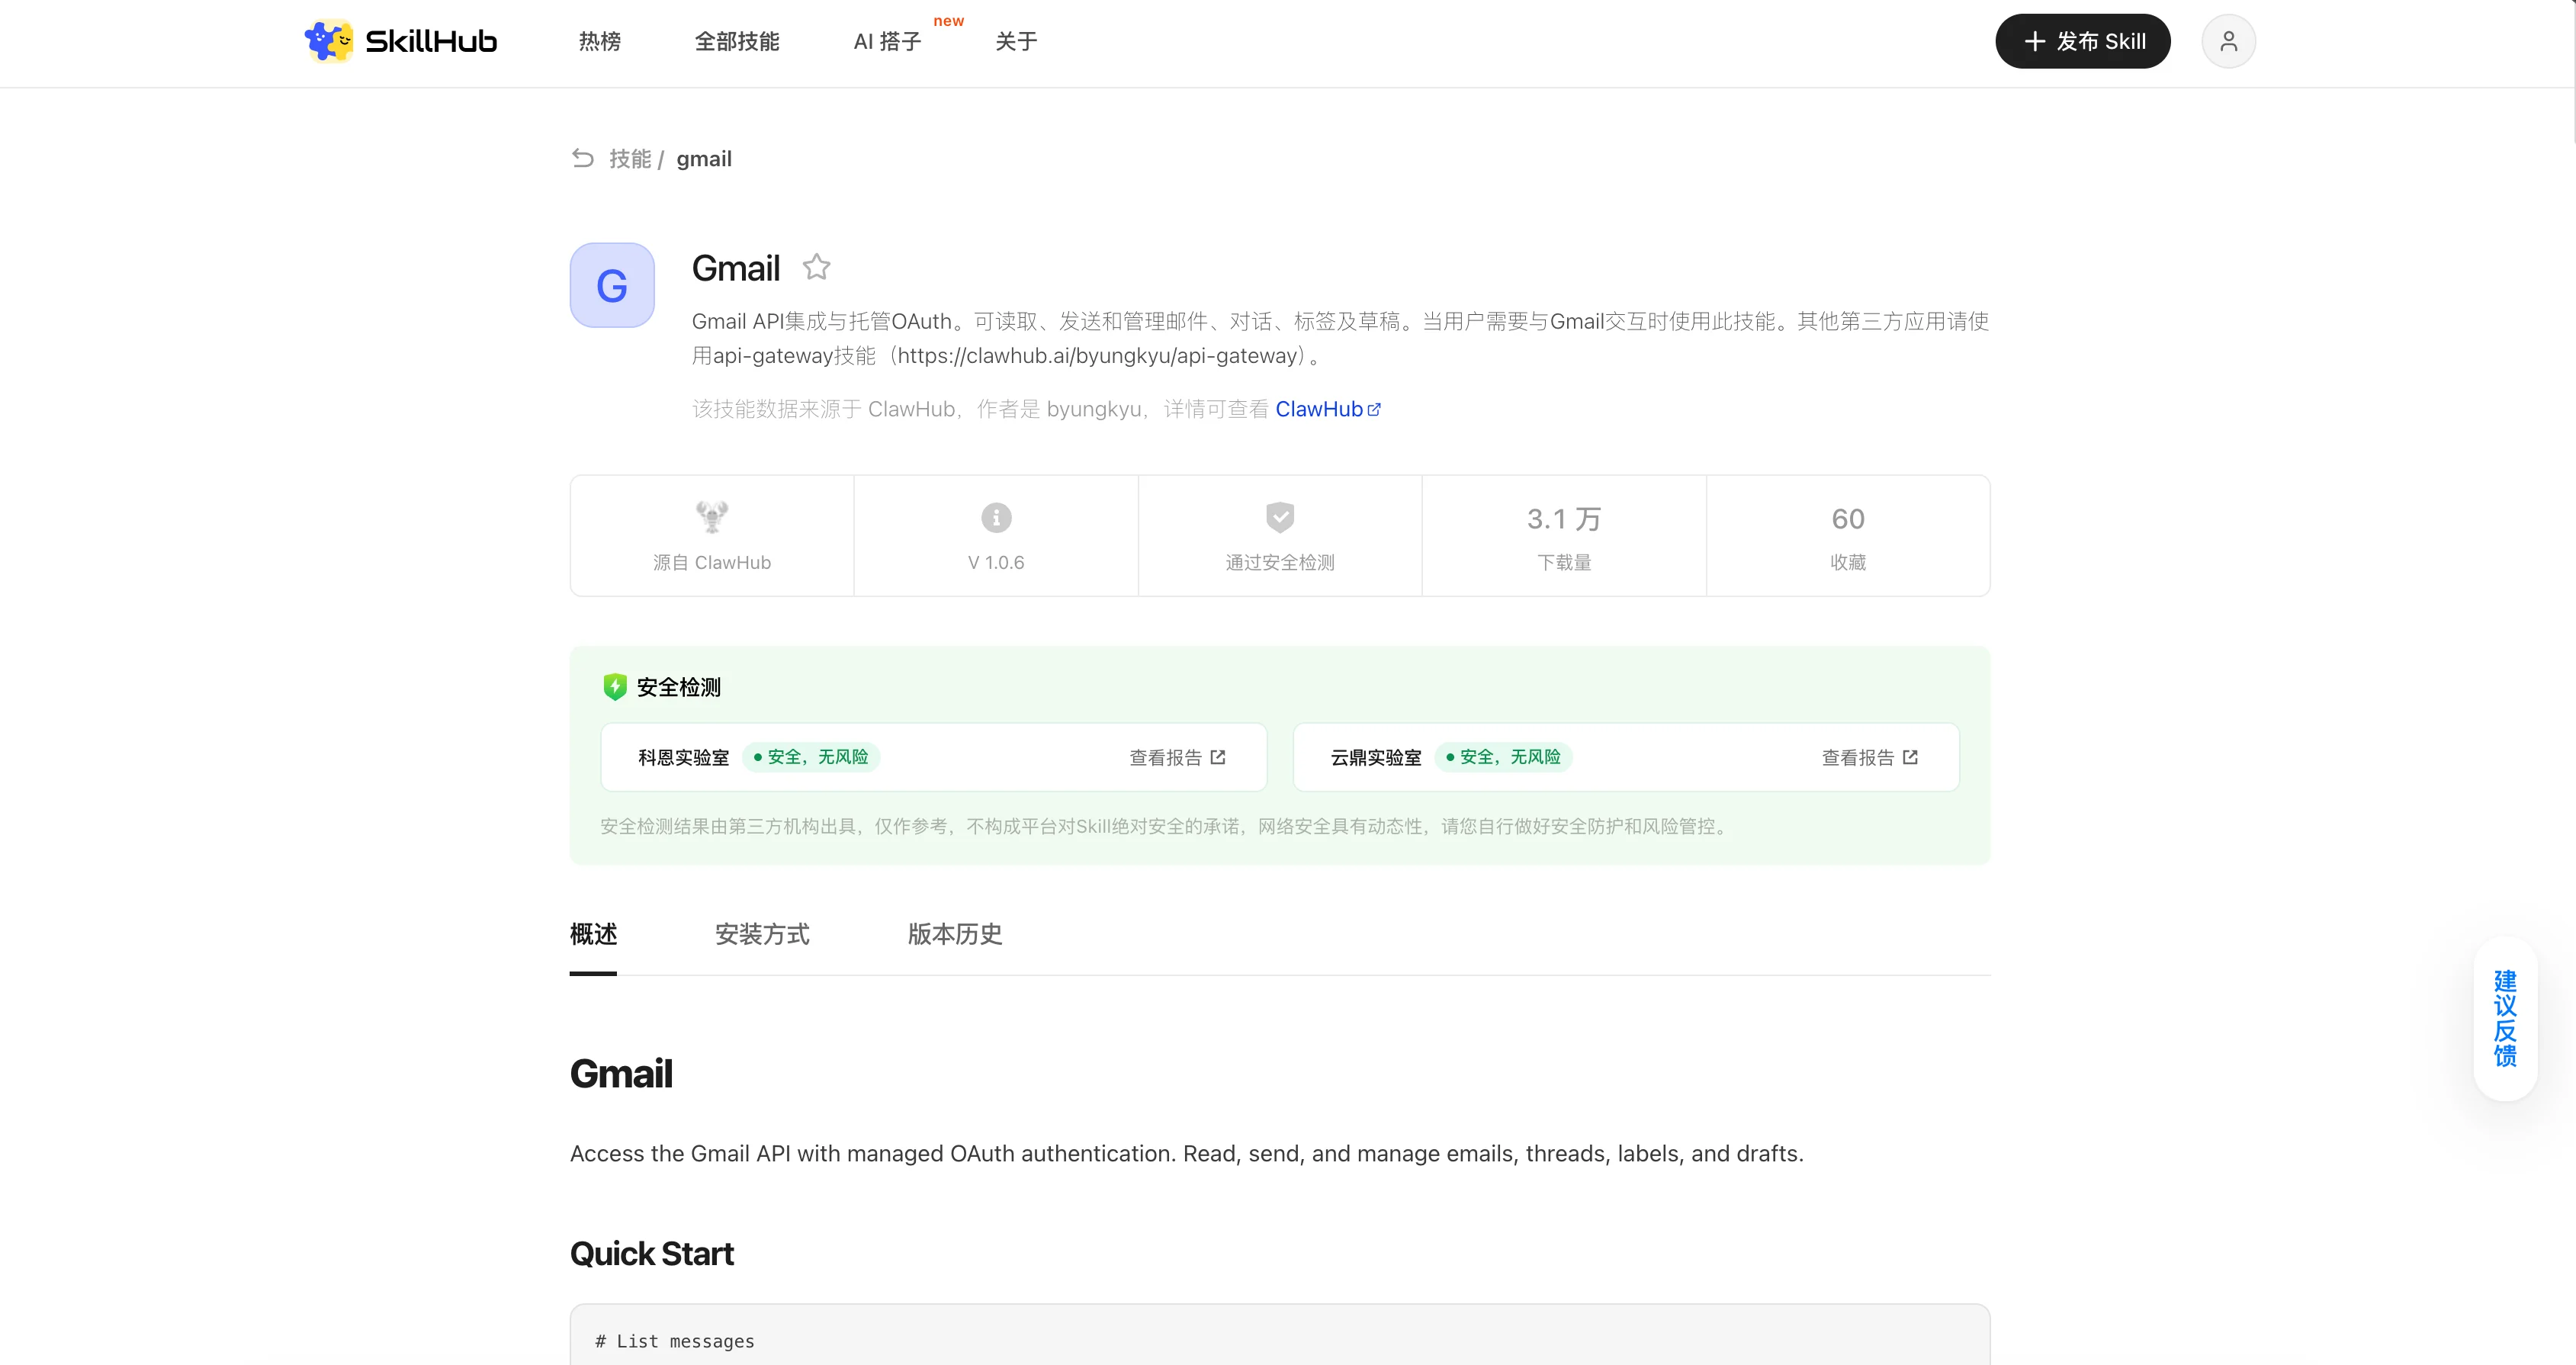2576x1365 pixels.
Task: Click the gmail breadcrumb text
Action: 704,159
